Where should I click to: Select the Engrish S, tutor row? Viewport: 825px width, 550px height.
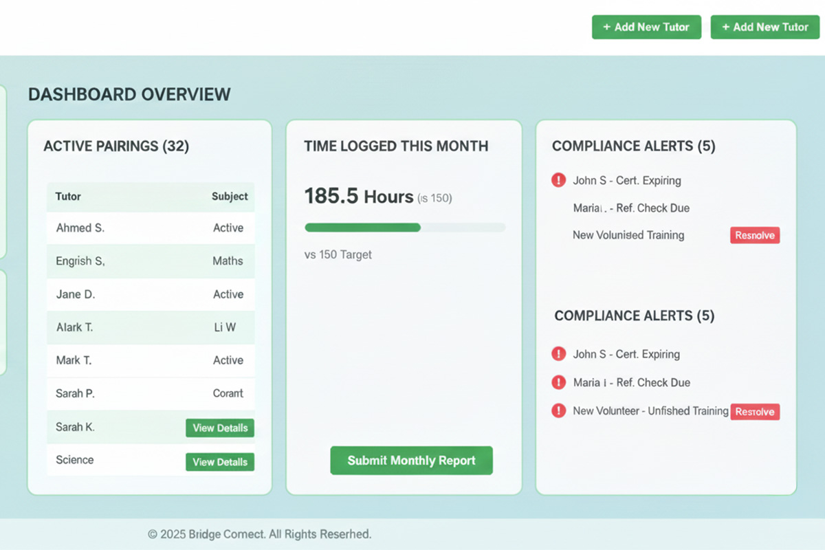[151, 261]
